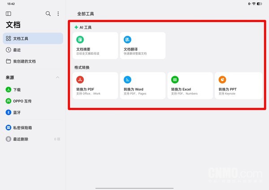Click the orange 转换为 PPT icon
Screen dimensions: 269x190
pyautogui.click(x=222, y=80)
